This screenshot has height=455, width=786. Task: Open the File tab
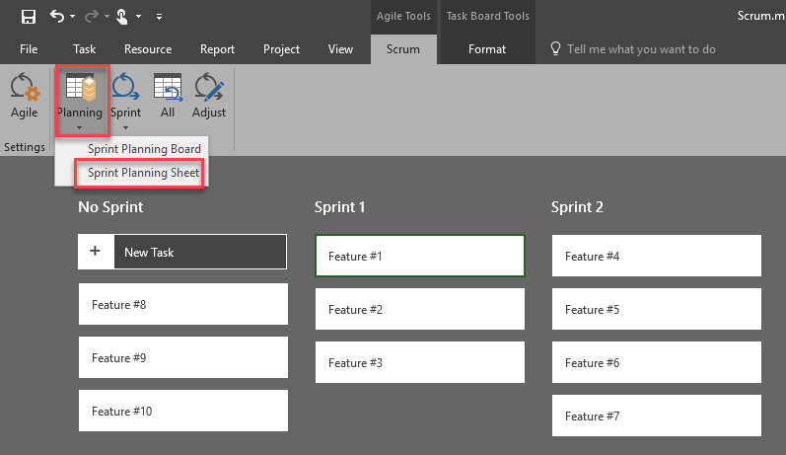click(x=29, y=49)
